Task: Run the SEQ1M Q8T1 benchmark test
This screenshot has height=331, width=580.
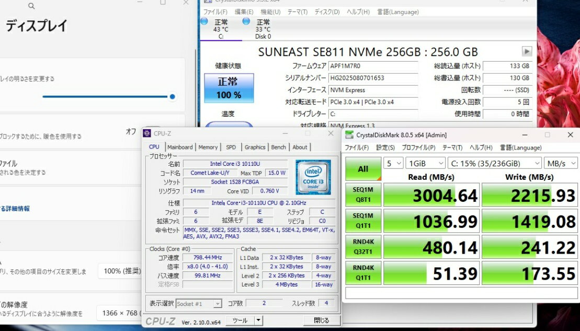Action: click(x=363, y=195)
